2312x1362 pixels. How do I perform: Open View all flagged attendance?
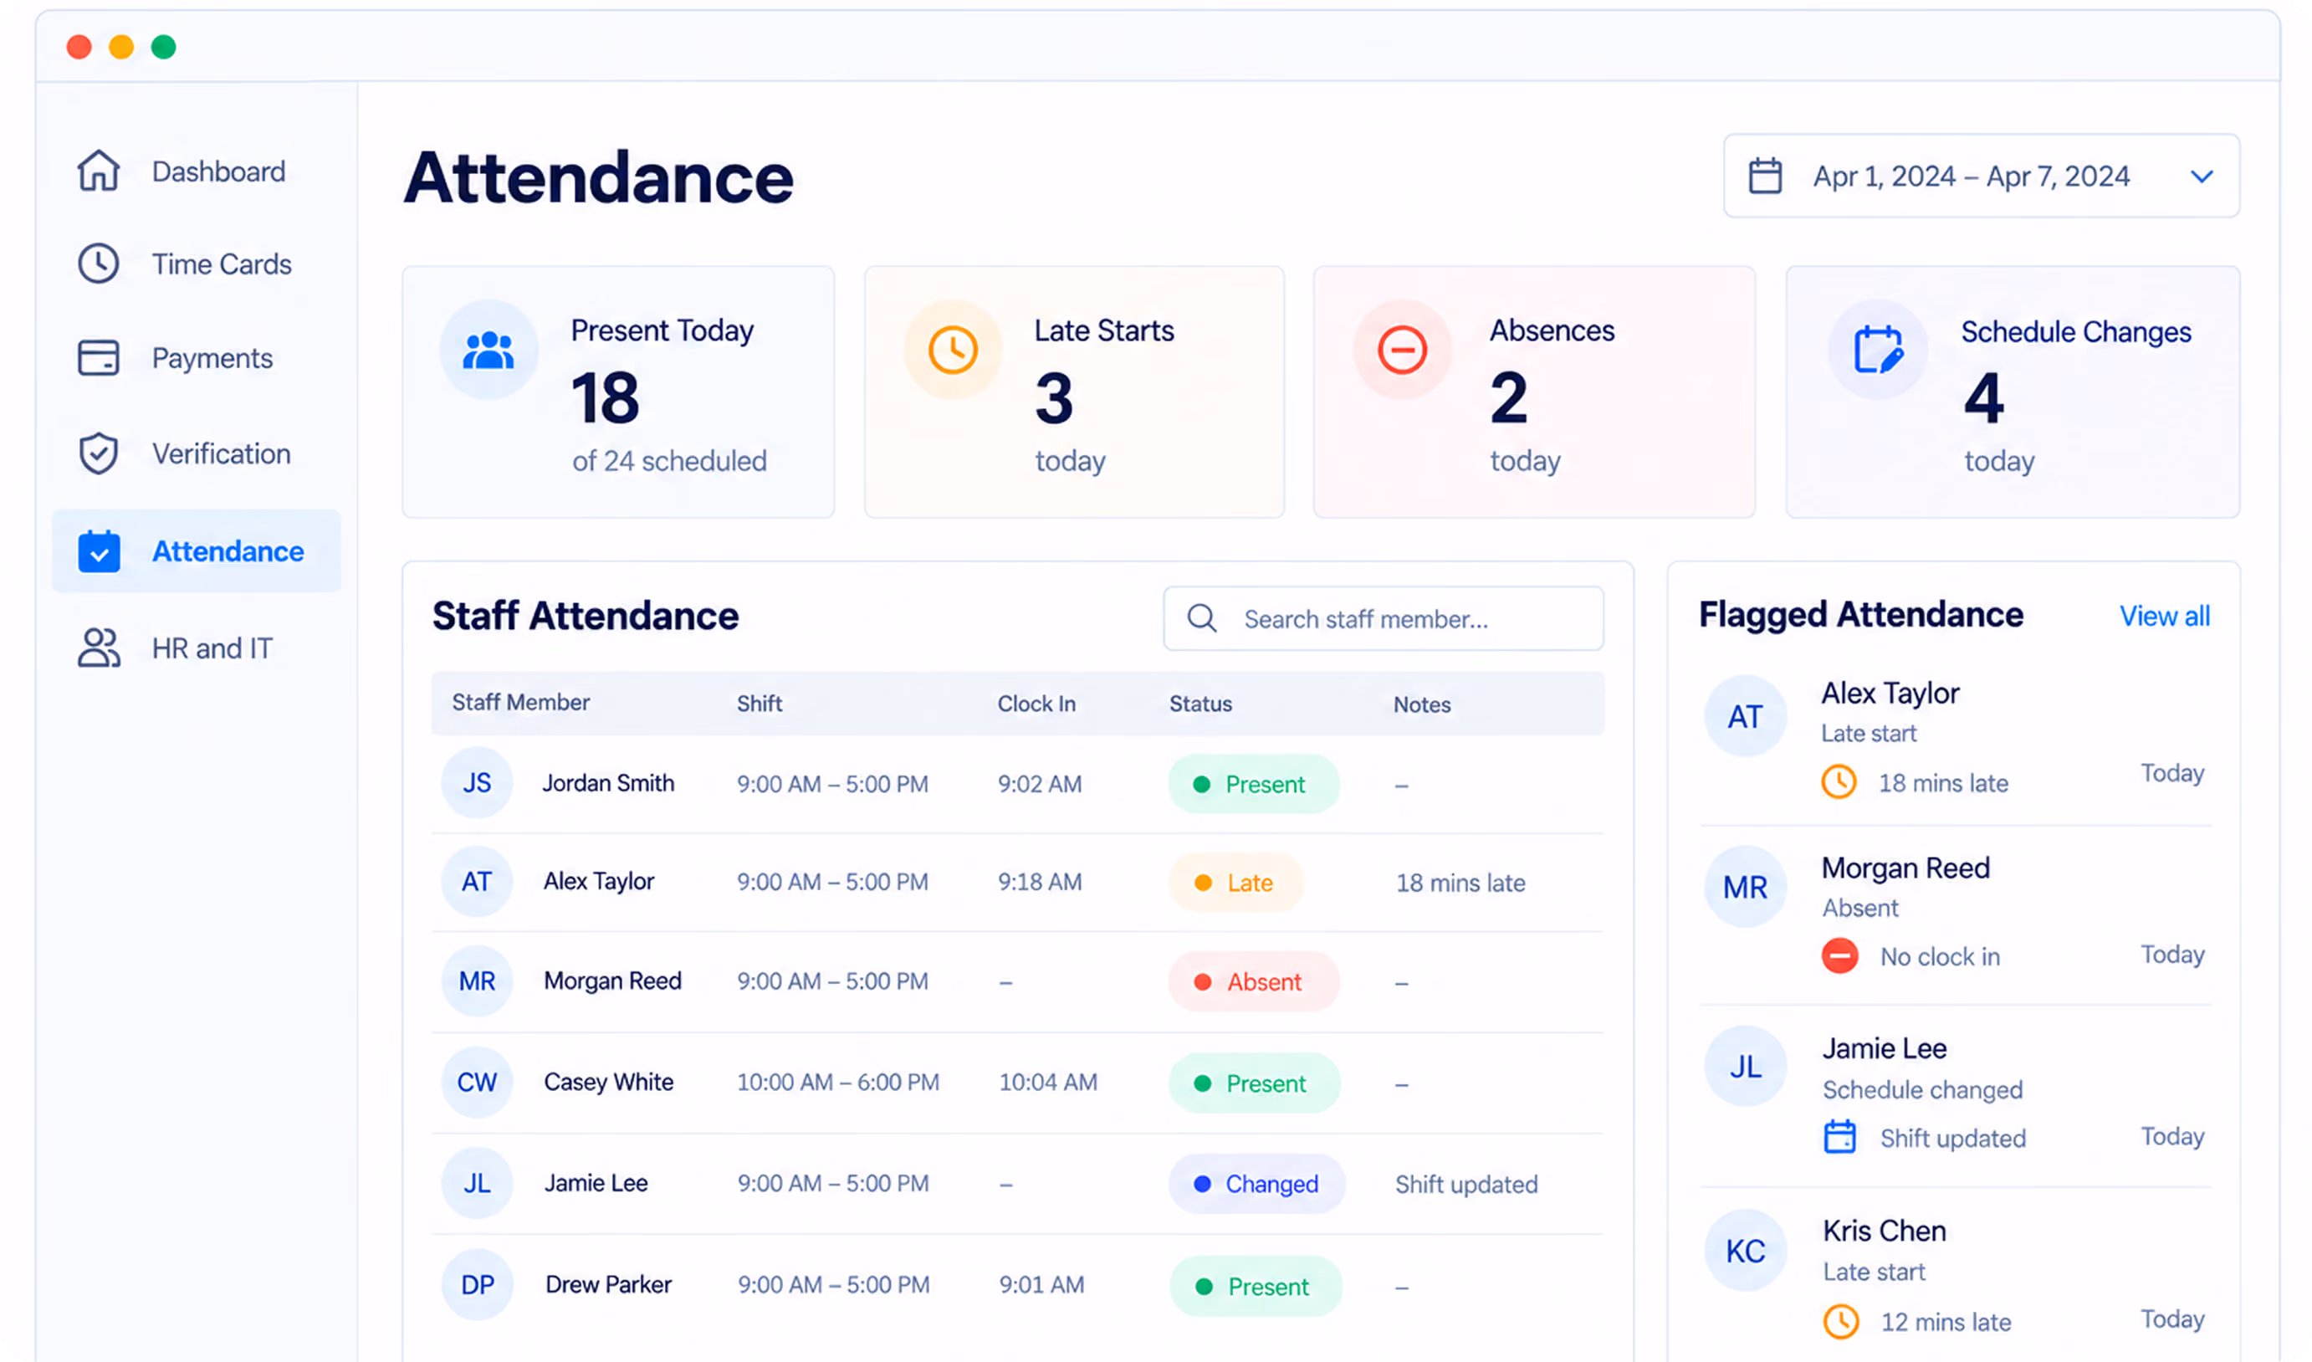click(2164, 616)
